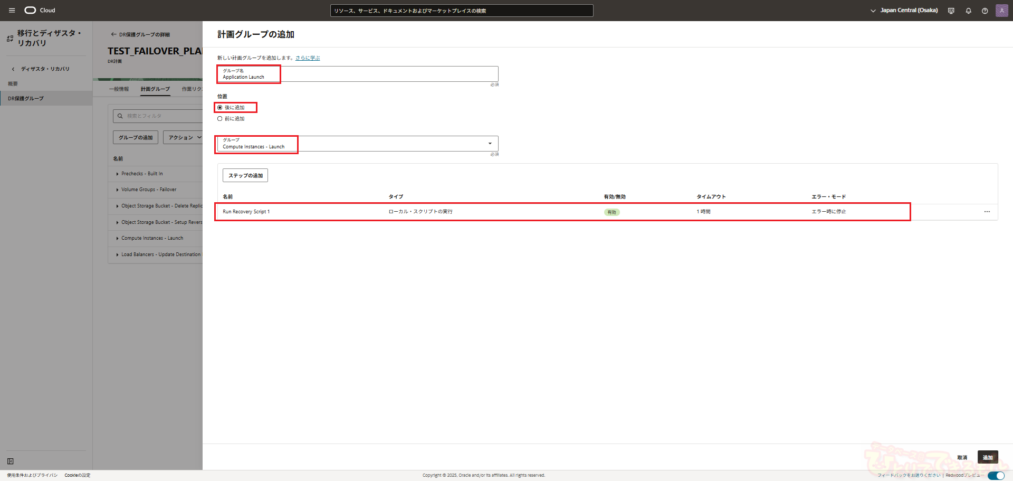Screen dimensions: 1013x481
Task: Collapse the sidebar using the bottom-left icon
Action: [x=11, y=461]
